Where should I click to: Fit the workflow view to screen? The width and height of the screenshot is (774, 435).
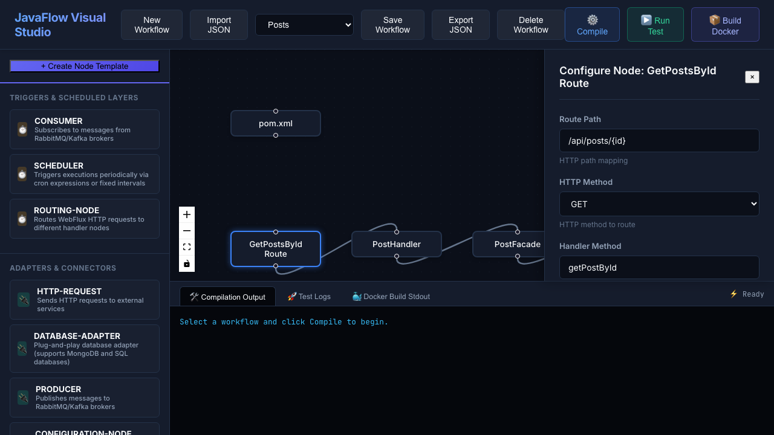click(x=187, y=247)
